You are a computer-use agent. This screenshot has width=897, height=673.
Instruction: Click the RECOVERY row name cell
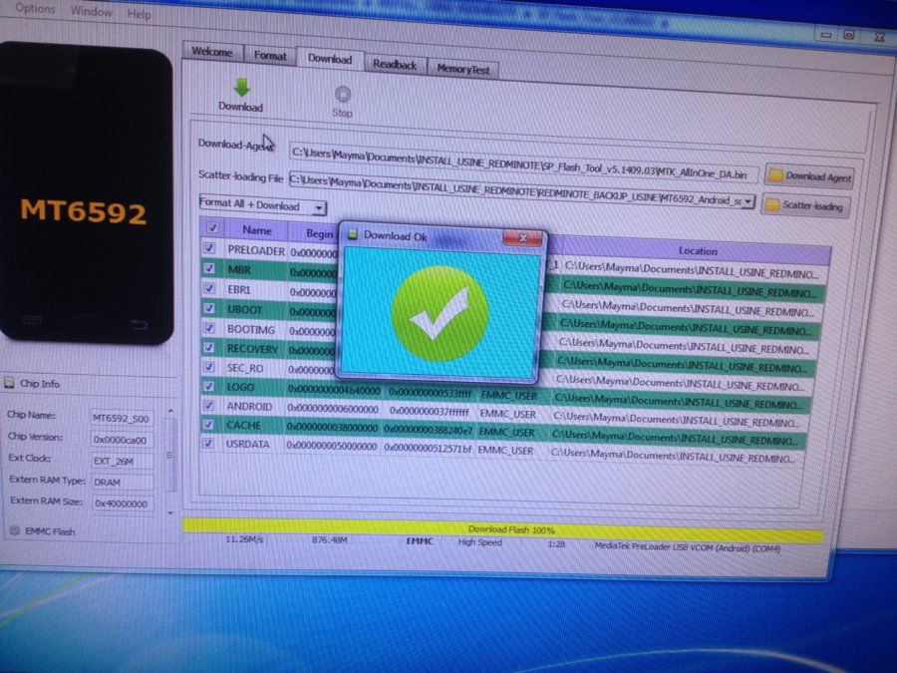(x=252, y=349)
